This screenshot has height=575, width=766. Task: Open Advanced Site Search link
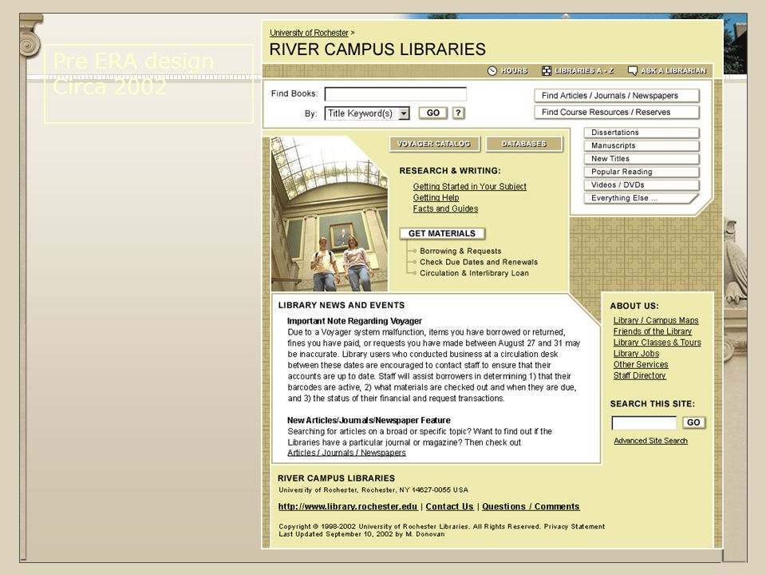650,441
